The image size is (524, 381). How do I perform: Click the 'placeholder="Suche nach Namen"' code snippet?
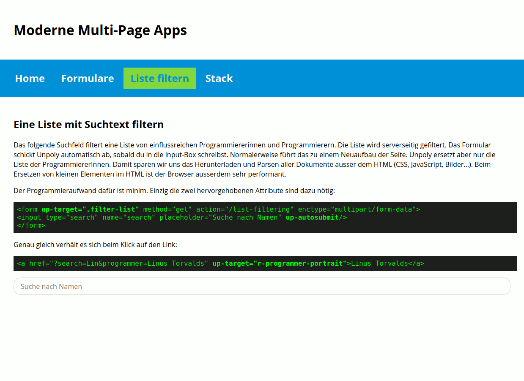click(220, 218)
